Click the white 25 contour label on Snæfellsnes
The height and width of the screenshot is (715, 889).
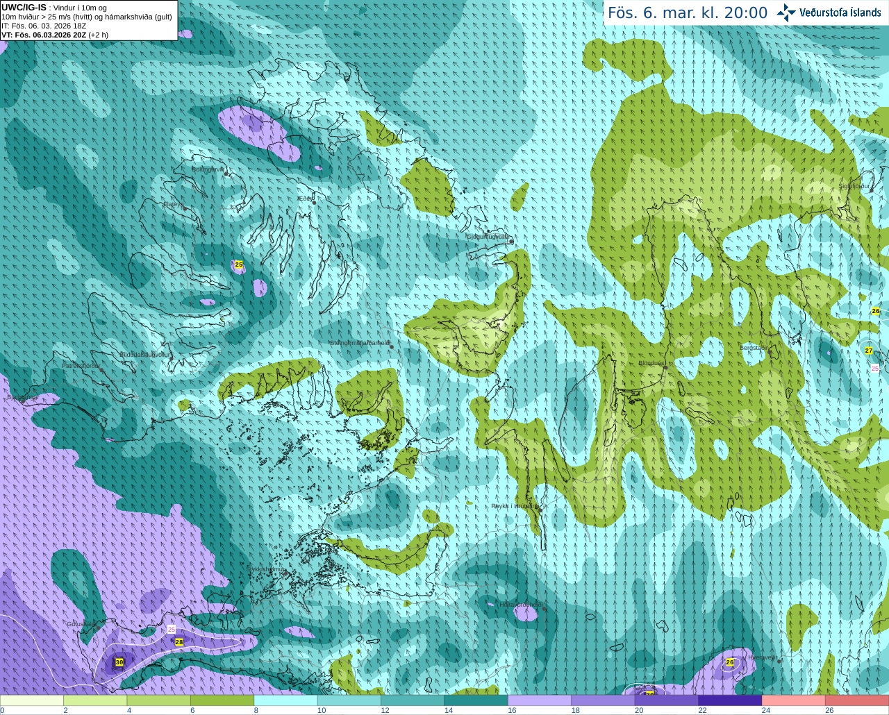click(172, 629)
